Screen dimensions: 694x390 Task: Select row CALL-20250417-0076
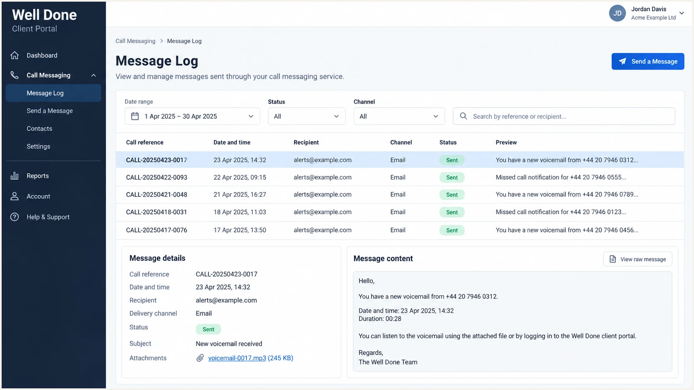click(x=400, y=230)
